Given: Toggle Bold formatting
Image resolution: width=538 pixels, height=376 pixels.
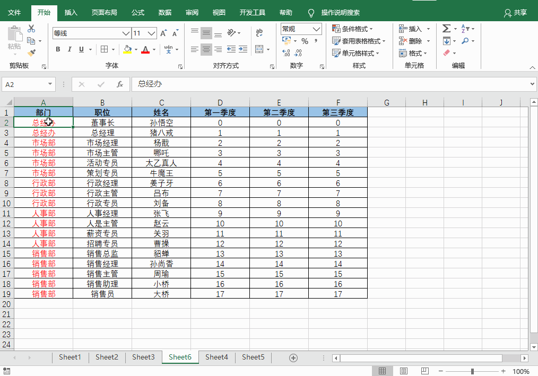Looking at the screenshot, I should click(x=58, y=49).
